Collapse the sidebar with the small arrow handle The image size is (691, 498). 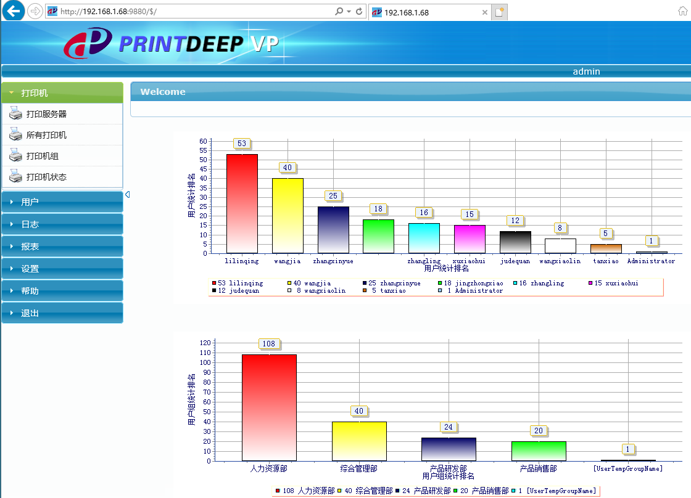pyautogui.click(x=127, y=195)
